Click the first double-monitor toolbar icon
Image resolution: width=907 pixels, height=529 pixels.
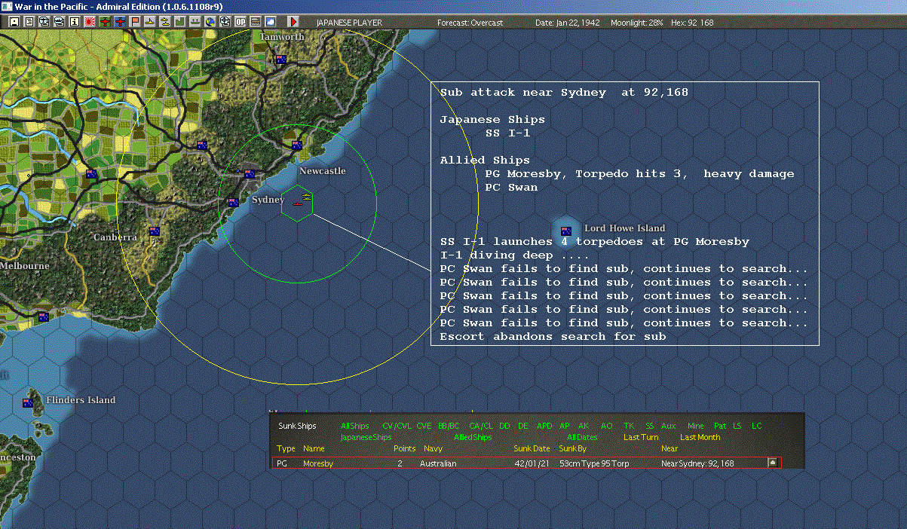tap(44, 22)
